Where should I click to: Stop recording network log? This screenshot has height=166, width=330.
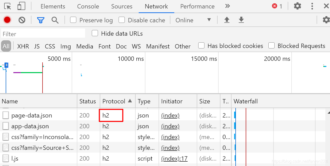[x=7, y=20]
